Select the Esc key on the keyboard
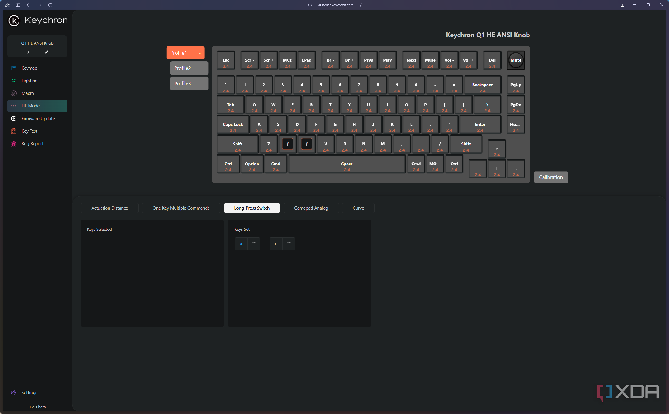This screenshot has width=669, height=414. 226,61
